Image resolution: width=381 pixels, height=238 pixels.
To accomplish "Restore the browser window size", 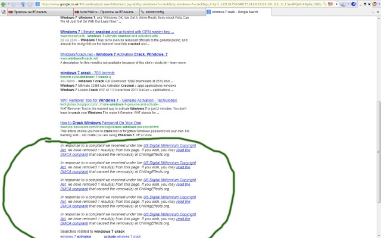I will tap(365, 4).
